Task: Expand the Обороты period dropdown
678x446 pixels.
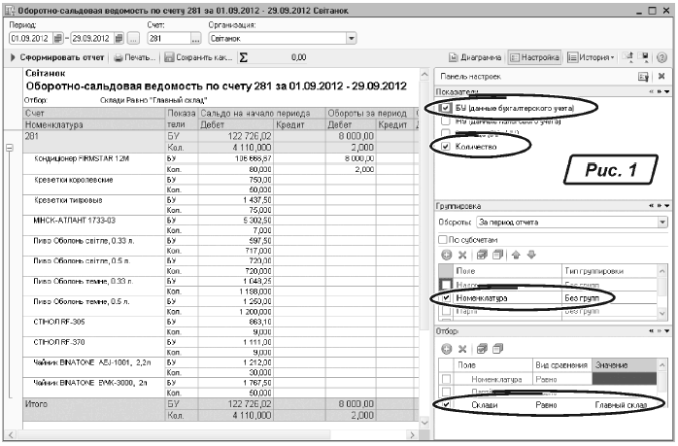Action: 662,222
